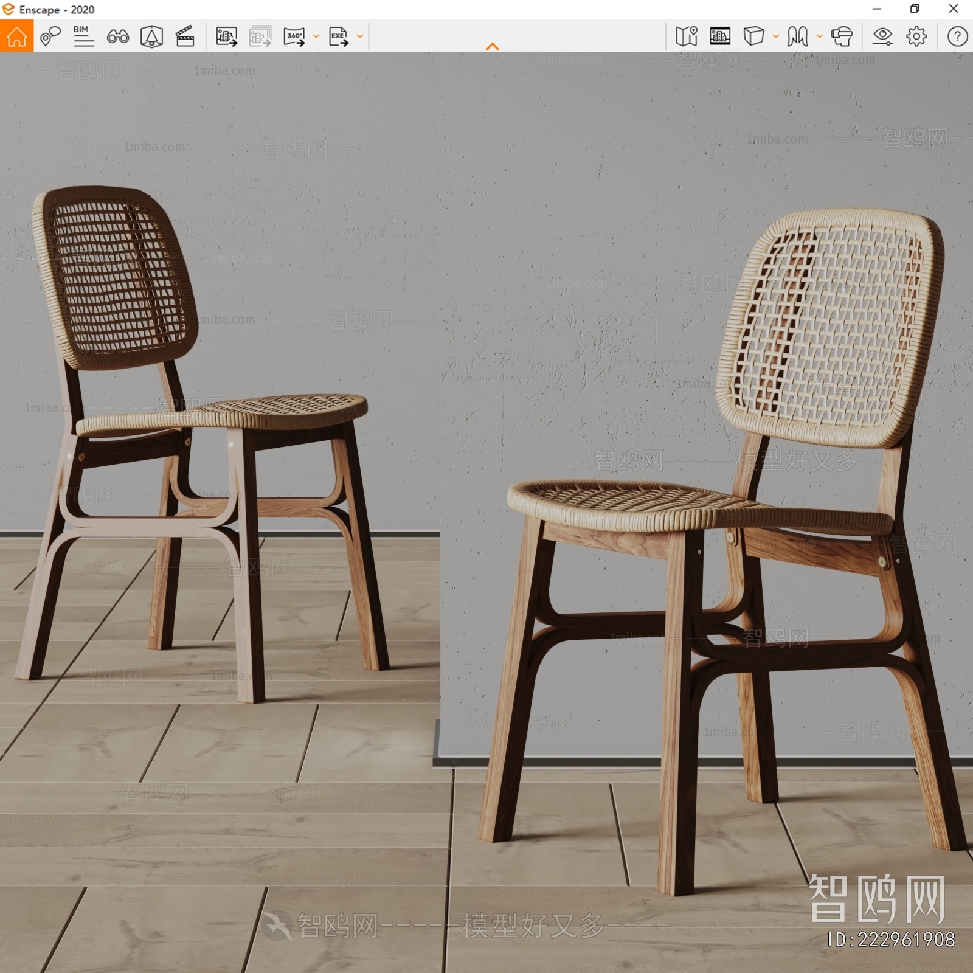Collapse the toolbar with orange chevron
This screenshot has width=973, height=973.
[493, 46]
